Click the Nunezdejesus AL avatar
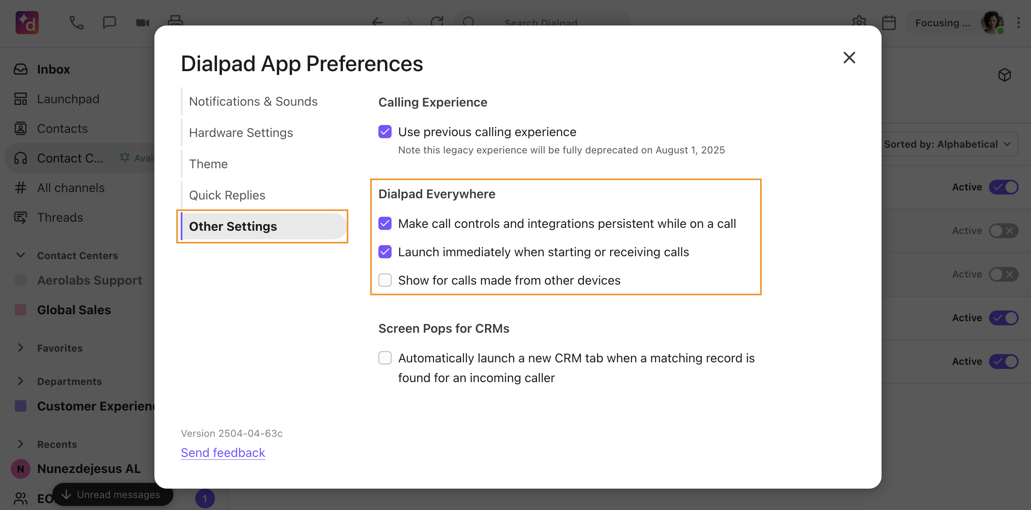Image resolution: width=1031 pixels, height=510 pixels. (21, 469)
